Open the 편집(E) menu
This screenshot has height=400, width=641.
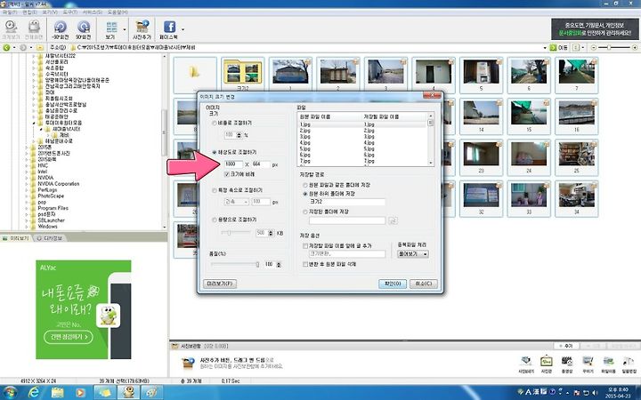click(29, 12)
